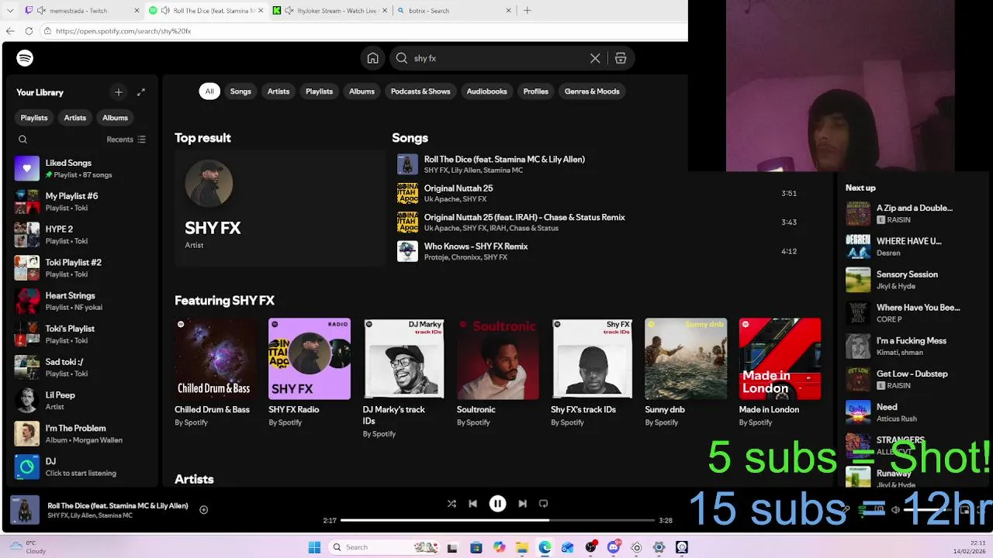Screen dimensions: 993x558
Task: Open the Browse icon in search bar
Action: pos(621,58)
